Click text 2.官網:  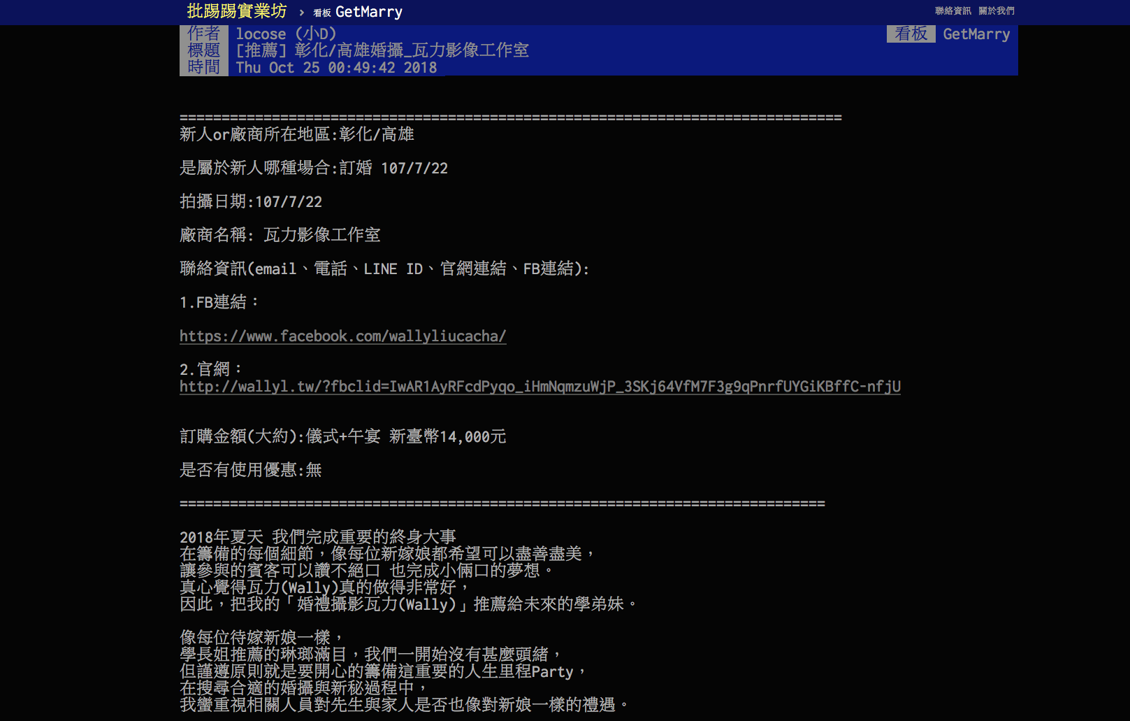click(x=211, y=369)
